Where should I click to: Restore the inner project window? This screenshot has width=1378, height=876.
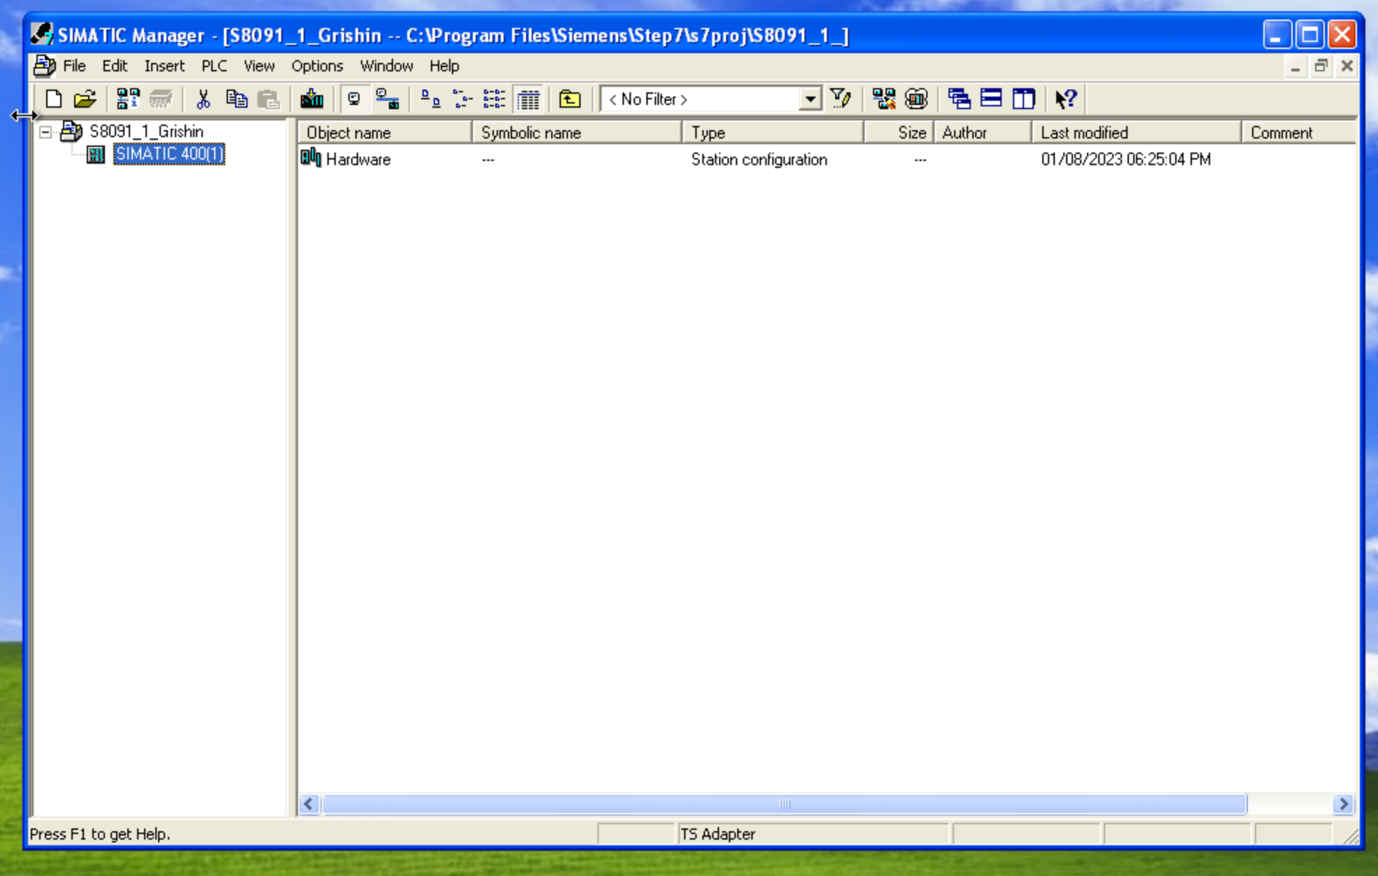click(1321, 66)
